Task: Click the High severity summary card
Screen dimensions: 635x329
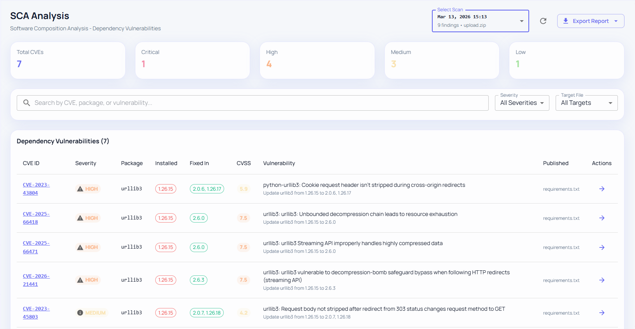Action: tap(317, 60)
